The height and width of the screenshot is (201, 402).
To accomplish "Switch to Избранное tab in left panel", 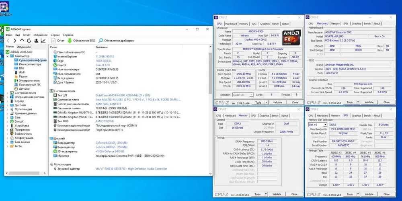I will 24,47.
